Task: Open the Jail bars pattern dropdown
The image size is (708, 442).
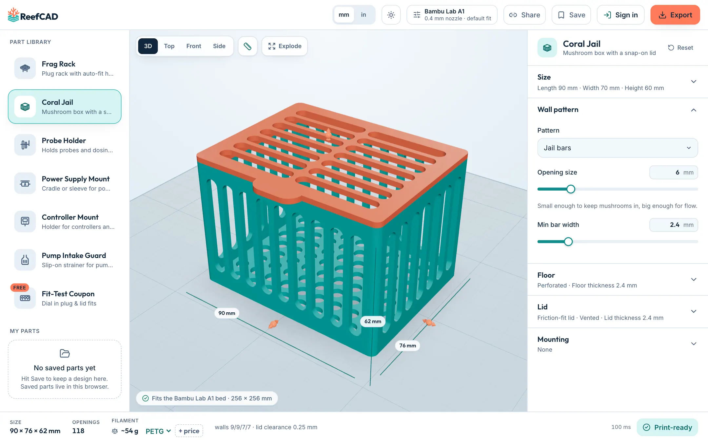Action: pos(618,148)
